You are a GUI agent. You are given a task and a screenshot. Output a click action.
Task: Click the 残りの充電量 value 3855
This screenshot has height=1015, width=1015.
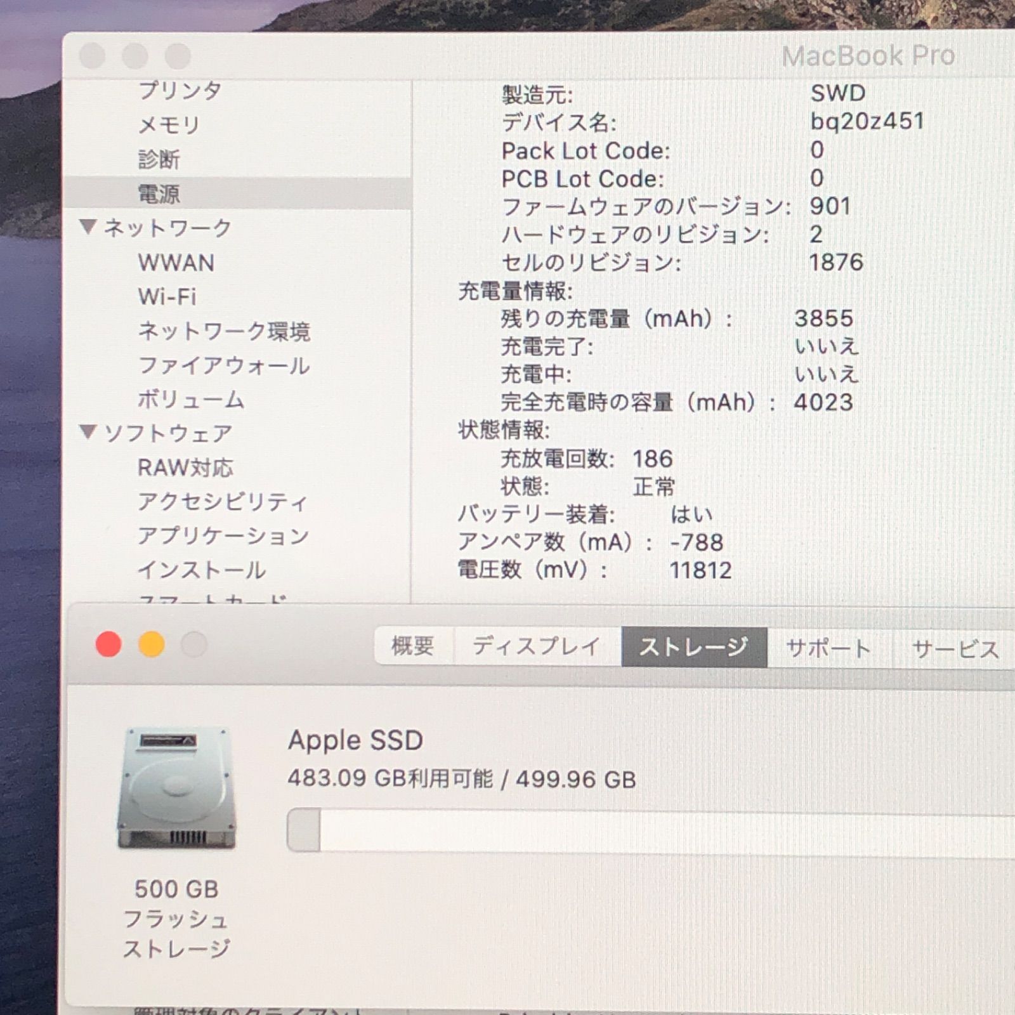(824, 318)
